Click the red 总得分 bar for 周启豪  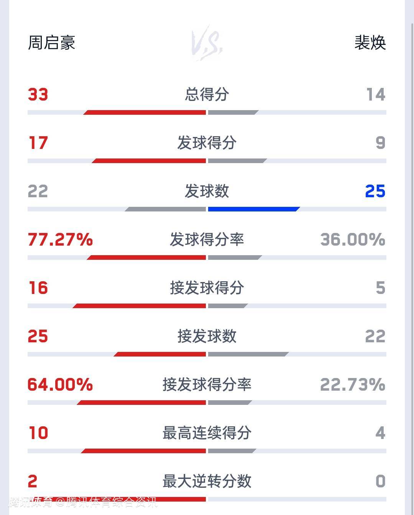[145, 112]
